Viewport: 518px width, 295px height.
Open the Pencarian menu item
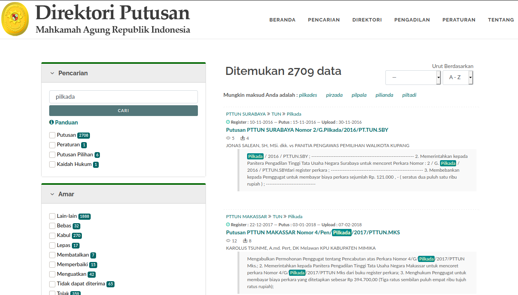(x=324, y=20)
